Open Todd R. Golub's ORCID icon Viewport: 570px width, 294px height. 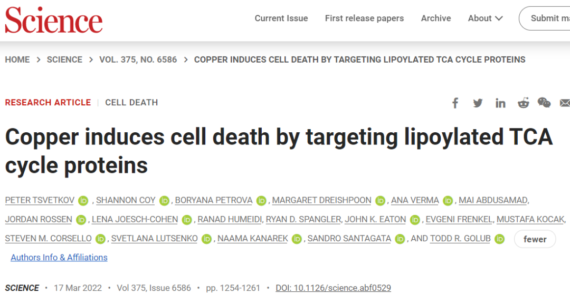coord(499,239)
